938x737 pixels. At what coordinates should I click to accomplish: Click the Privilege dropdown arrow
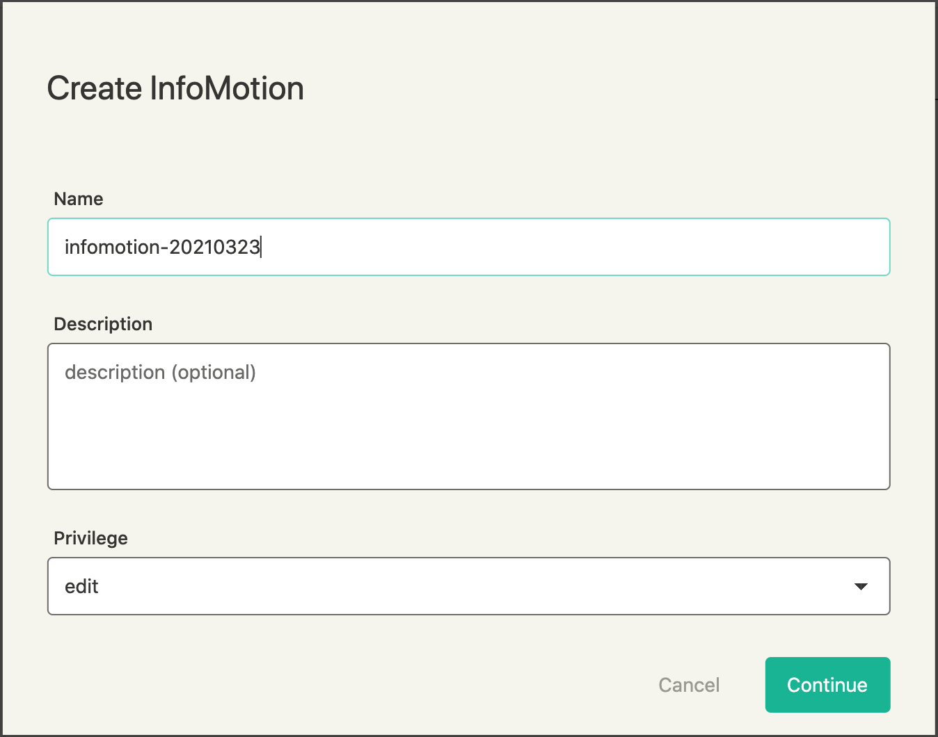(x=861, y=587)
